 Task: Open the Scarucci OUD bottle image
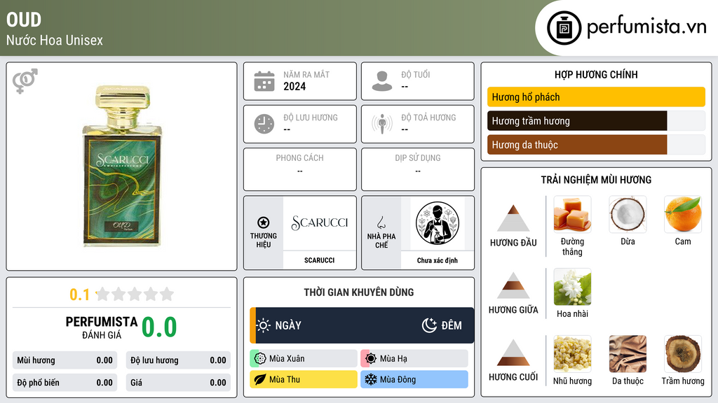[x=122, y=167]
